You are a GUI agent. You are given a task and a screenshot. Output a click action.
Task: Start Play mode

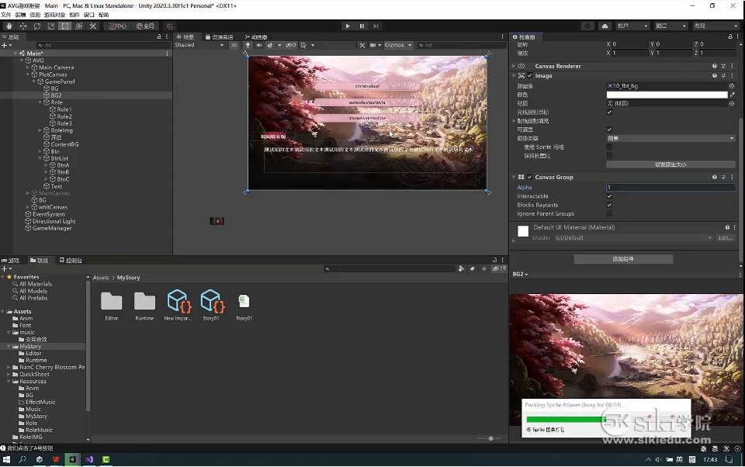(348, 26)
